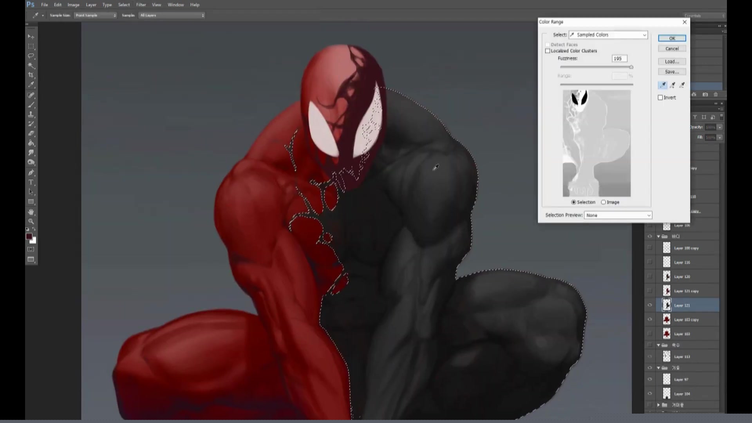Select the Rectangular Marquee tool
Screen dimensions: 752x423
point(31,46)
